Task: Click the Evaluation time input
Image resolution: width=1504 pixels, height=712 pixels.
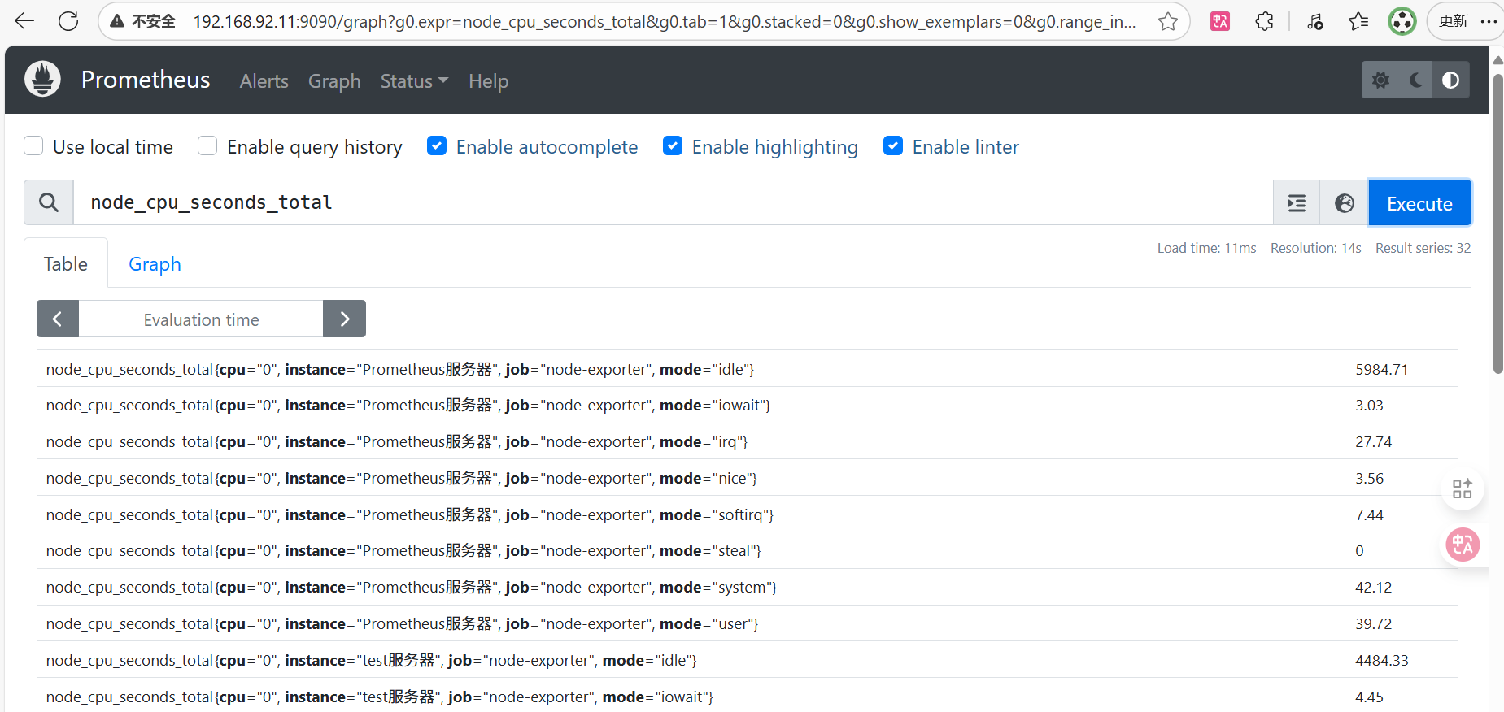Action: pos(201,319)
